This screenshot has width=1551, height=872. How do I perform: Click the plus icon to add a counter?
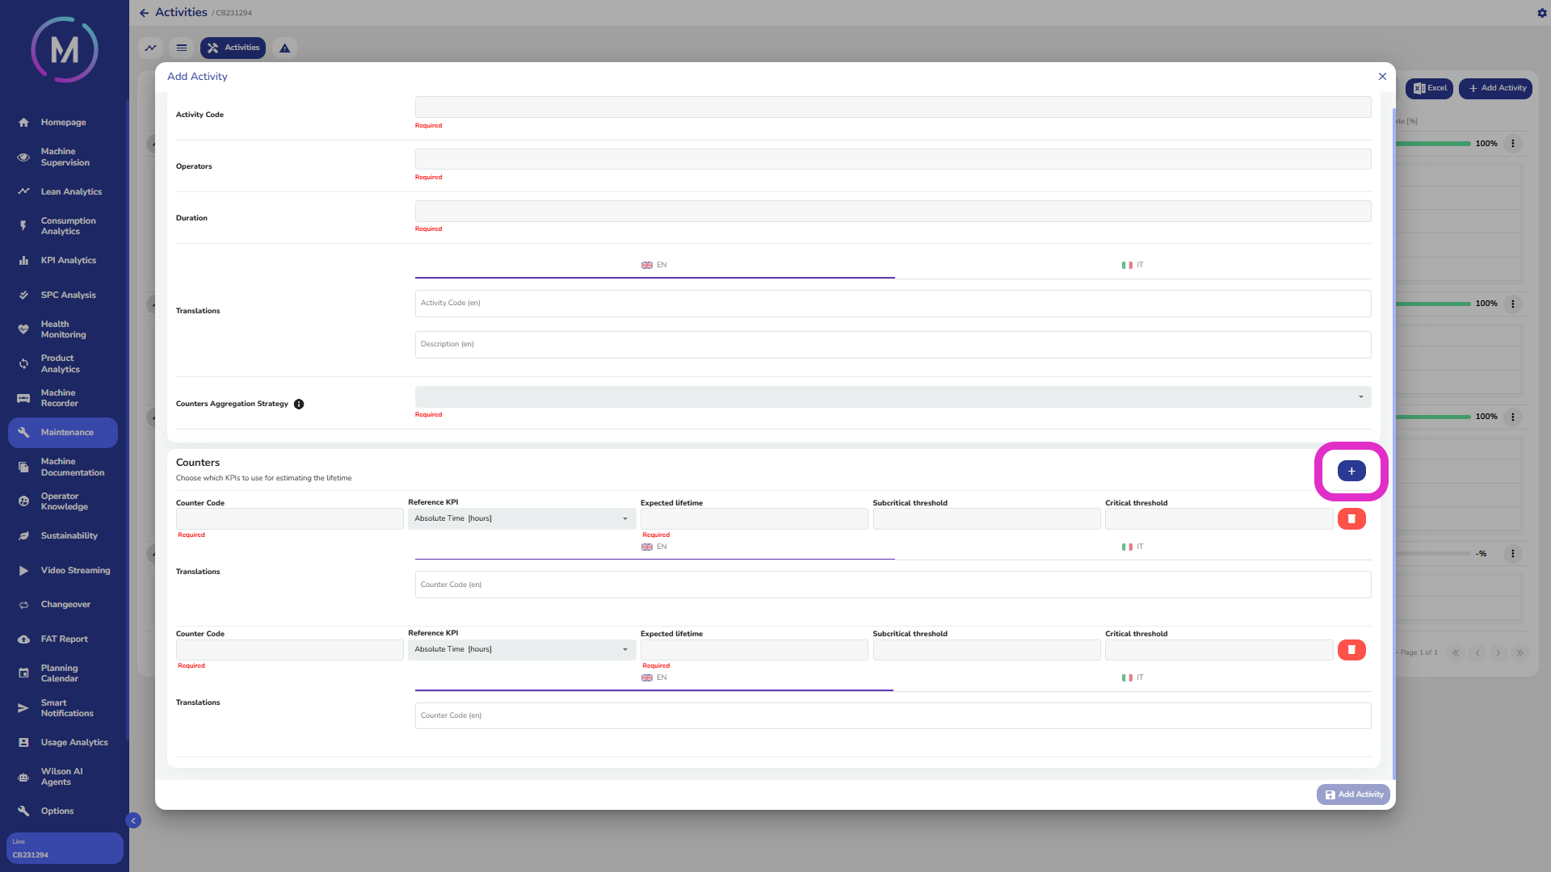tap(1351, 471)
